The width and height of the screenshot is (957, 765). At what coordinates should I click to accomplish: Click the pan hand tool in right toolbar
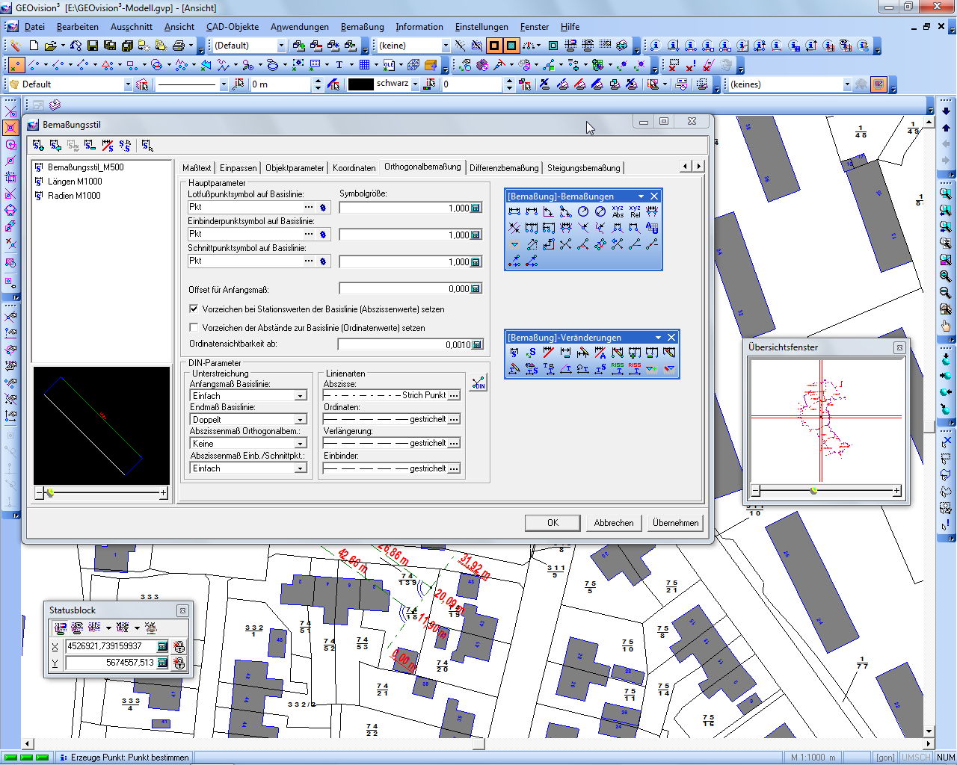pos(946,326)
